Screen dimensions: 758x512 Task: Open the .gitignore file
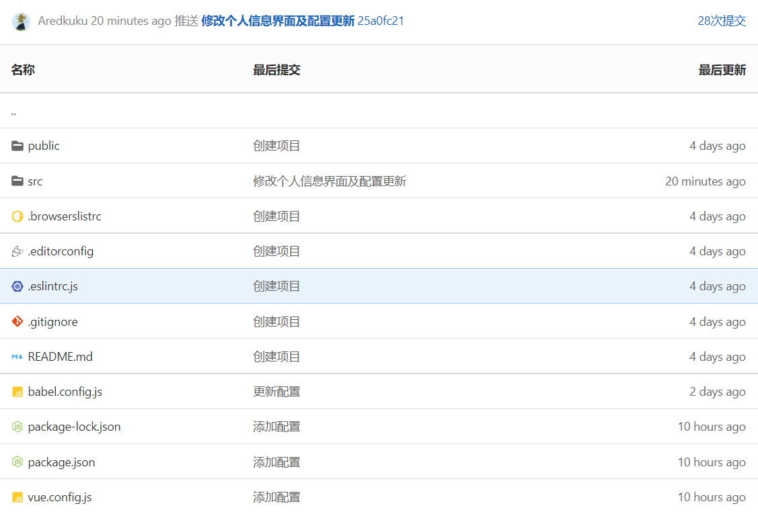coord(52,322)
